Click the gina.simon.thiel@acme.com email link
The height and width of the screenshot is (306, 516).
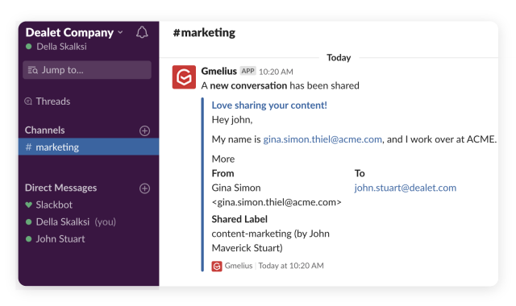[322, 139]
